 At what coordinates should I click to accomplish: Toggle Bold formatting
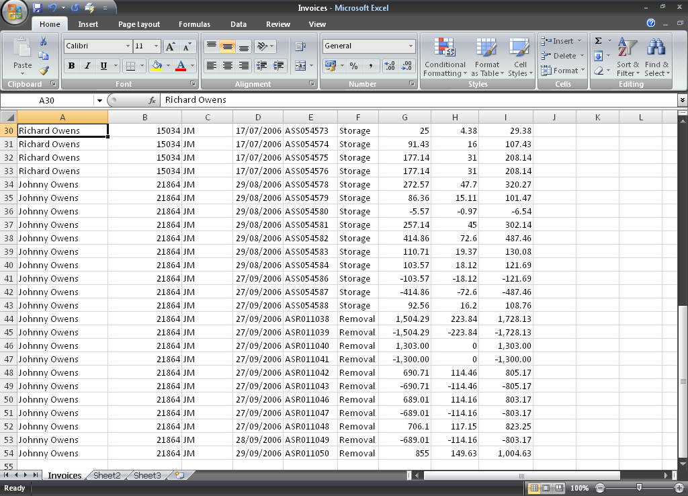coord(71,66)
